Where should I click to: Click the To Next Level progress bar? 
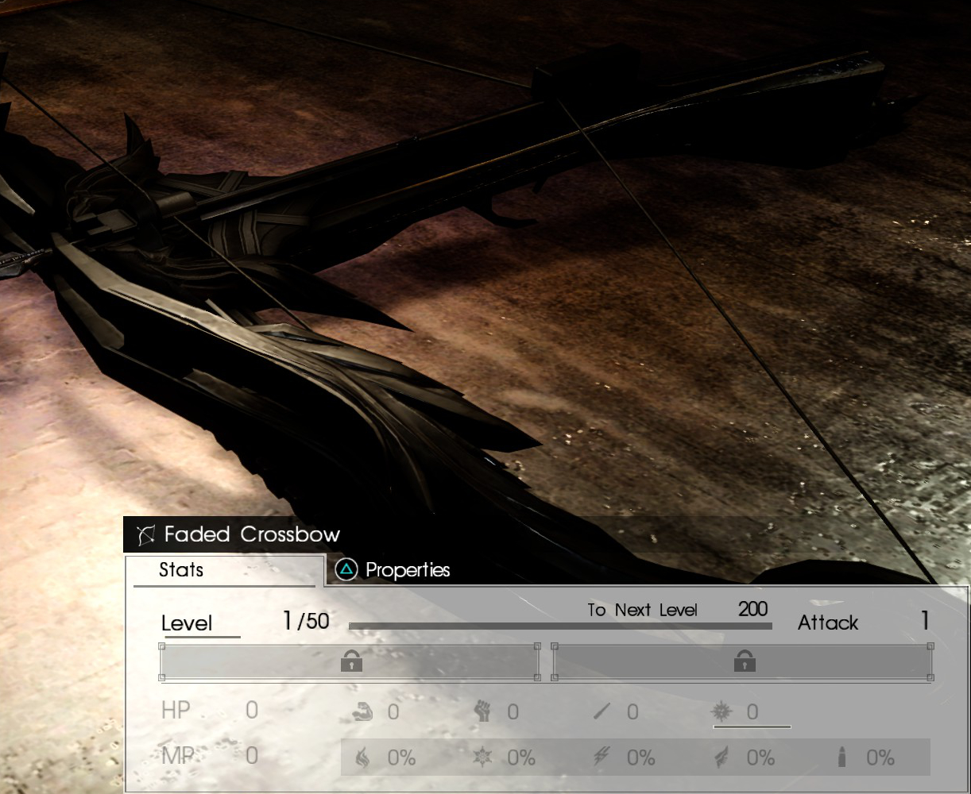pos(560,626)
